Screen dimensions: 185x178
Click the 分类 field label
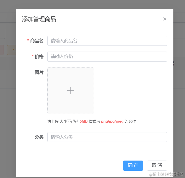pos(39,137)
